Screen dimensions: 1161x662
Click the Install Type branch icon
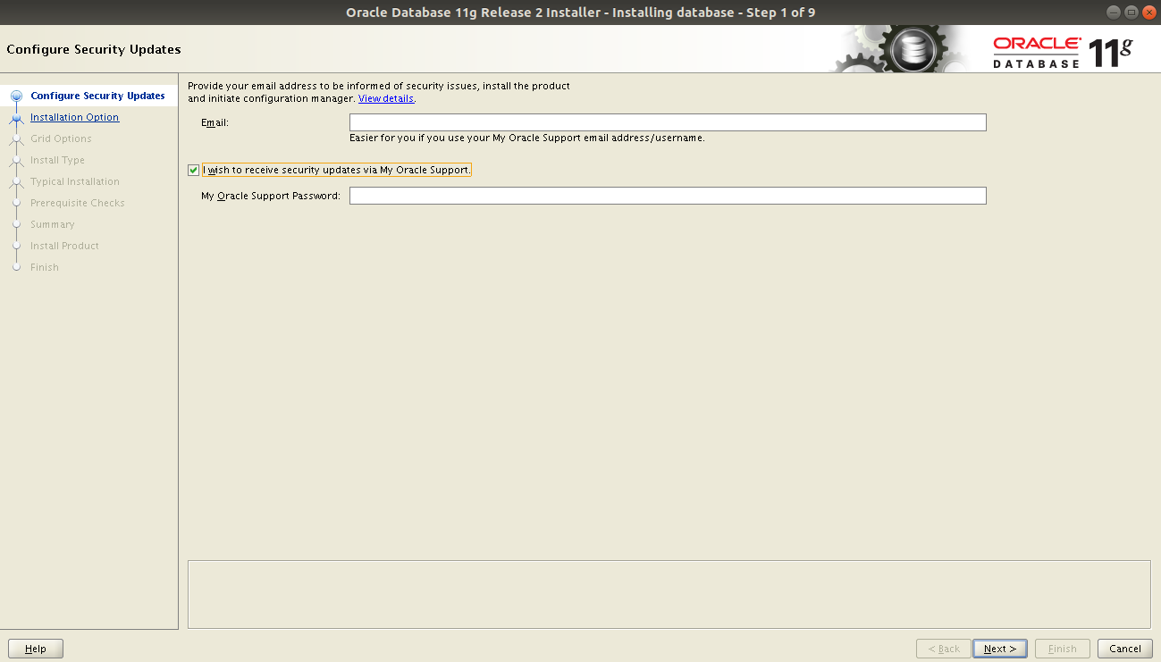pyautogui.click(x=14, y=160)
